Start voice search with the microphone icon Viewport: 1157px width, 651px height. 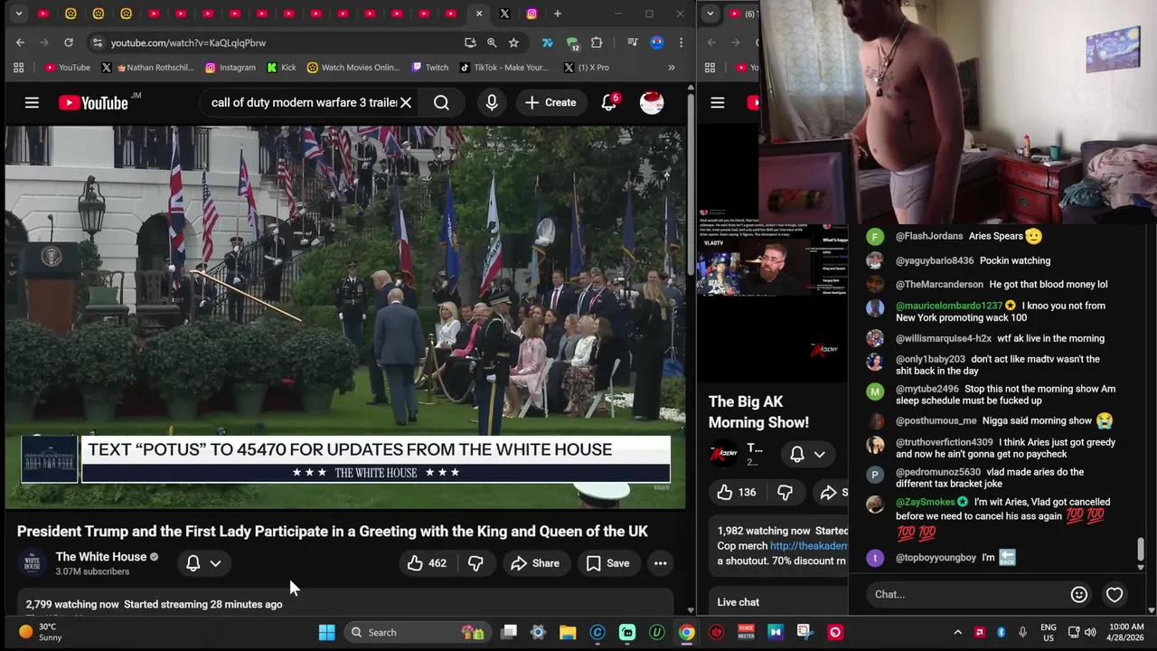coord(492,103)
